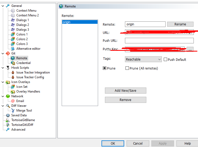Click the Credential globe-lock icon
The width and height of the screenshot is (198, 147).
[13, 63]
